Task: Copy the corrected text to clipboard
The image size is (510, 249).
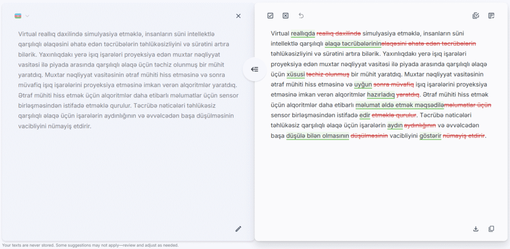Action: 492,229
